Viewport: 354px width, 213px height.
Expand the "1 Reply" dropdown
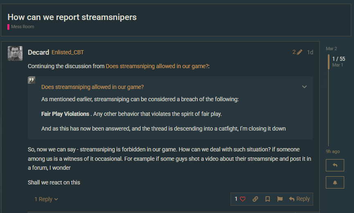pyautogui.click(x=46, y=199)
